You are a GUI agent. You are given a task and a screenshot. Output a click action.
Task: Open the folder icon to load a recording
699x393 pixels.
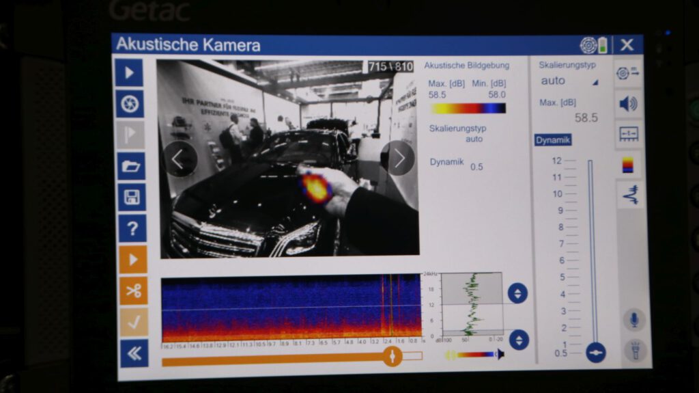click(130, 166)
